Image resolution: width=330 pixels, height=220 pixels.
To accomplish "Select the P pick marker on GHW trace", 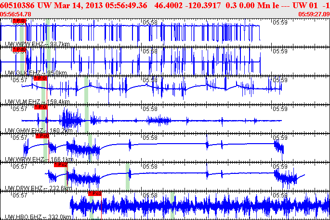I will [x=42, y=107].
